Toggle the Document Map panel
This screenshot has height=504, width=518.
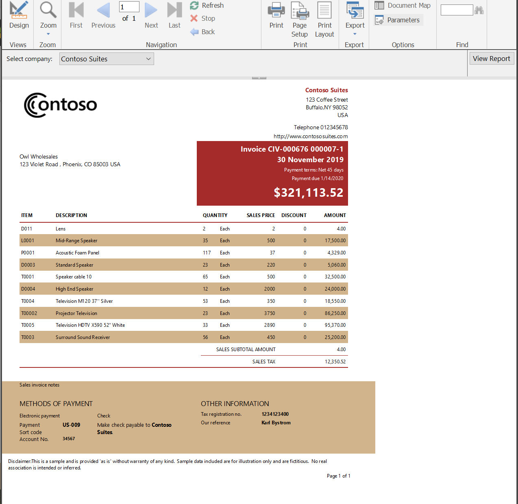coord(403,5)
